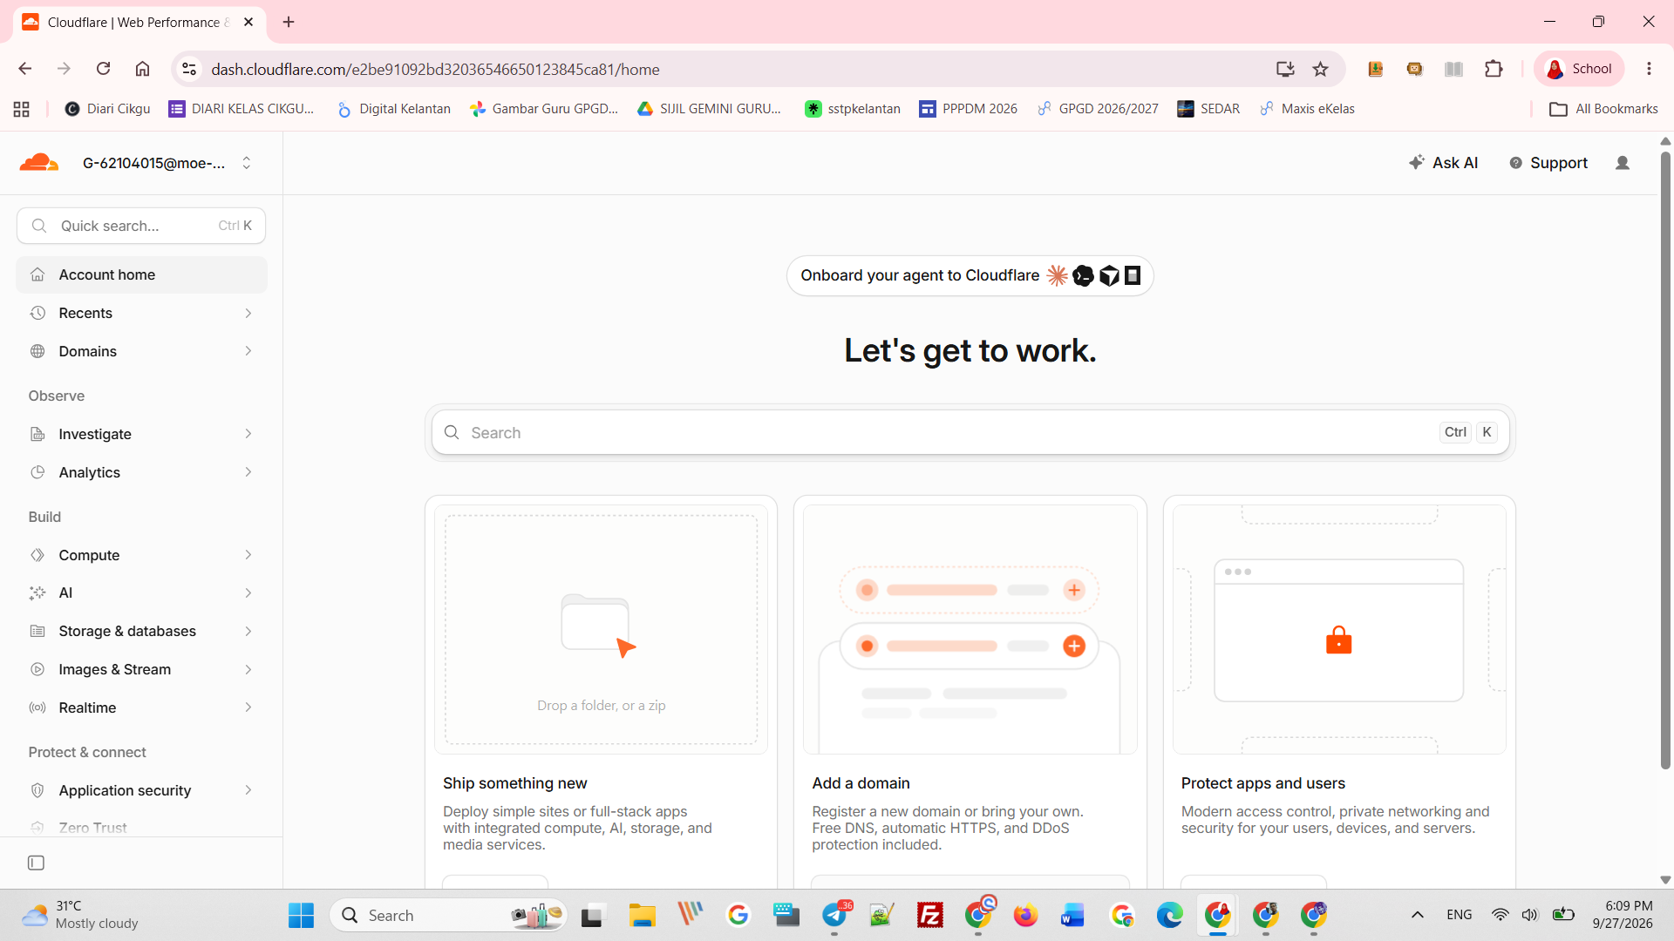The width and height of the screenshot is (1674, 941).
Task: Click the Application security shield icon
Action: click(37, 790)
